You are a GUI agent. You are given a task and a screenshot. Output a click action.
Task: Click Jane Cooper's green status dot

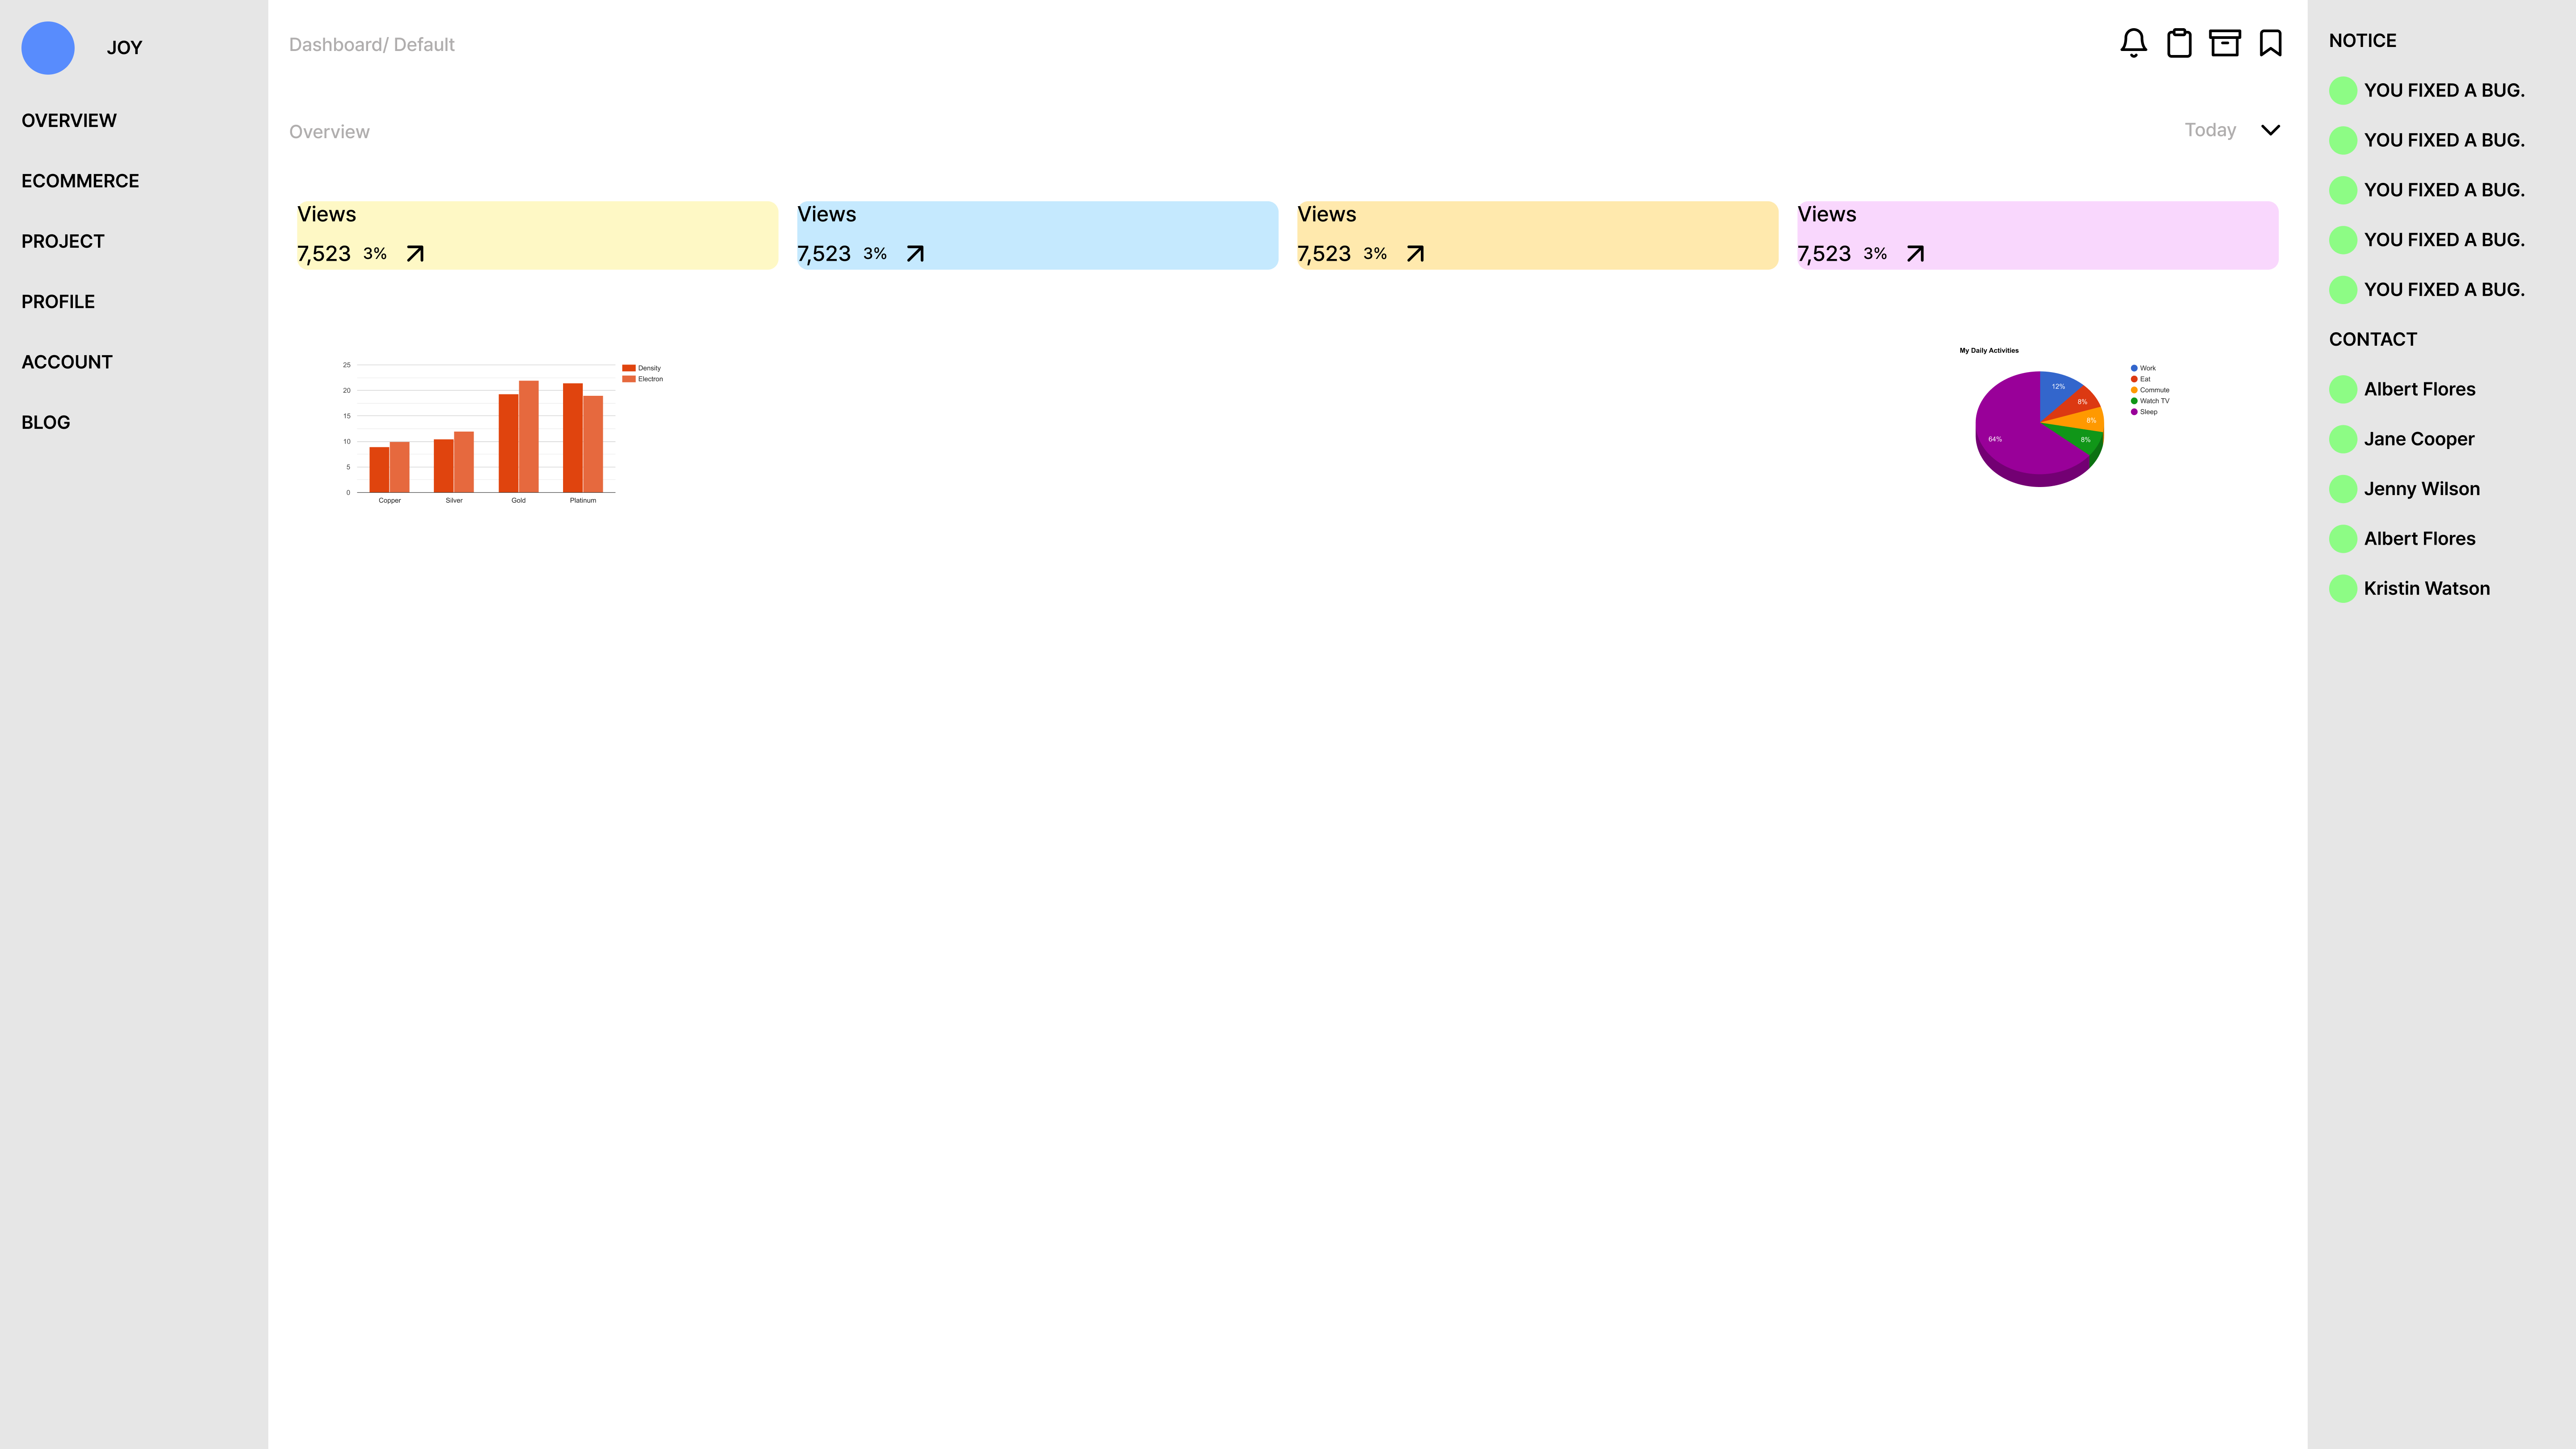pos(2342,439)
